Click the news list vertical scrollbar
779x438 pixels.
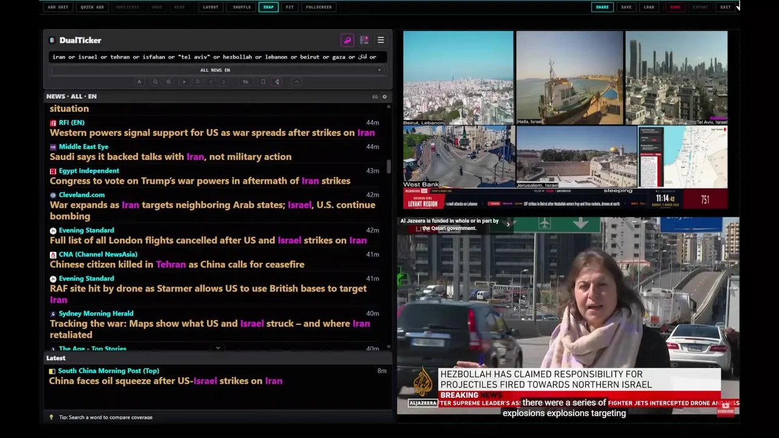(x=389, y=165)
